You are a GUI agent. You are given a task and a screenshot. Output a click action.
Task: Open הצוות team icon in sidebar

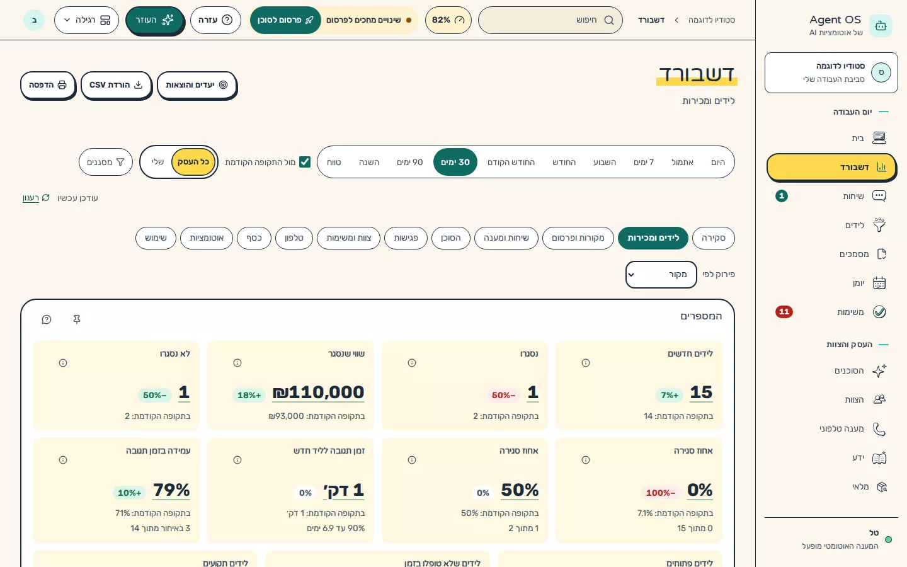coord(879,399)
